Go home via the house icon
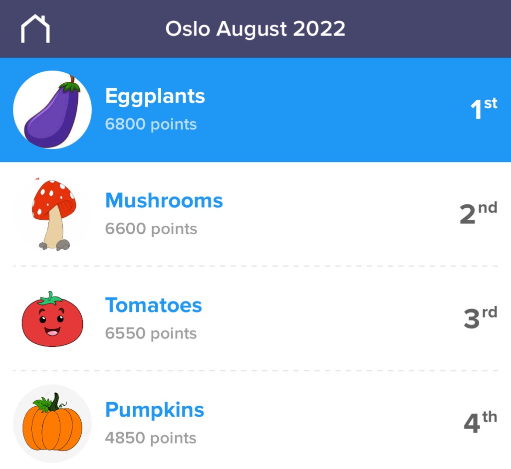 pos(35,29)
